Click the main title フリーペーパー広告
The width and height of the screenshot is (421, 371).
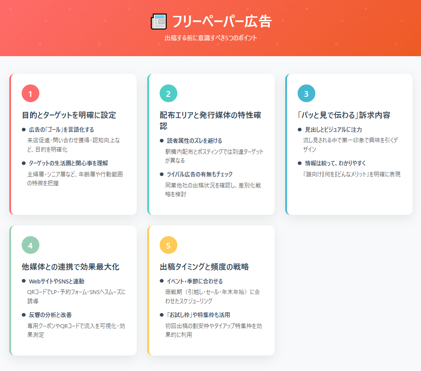tap(222, 22)
